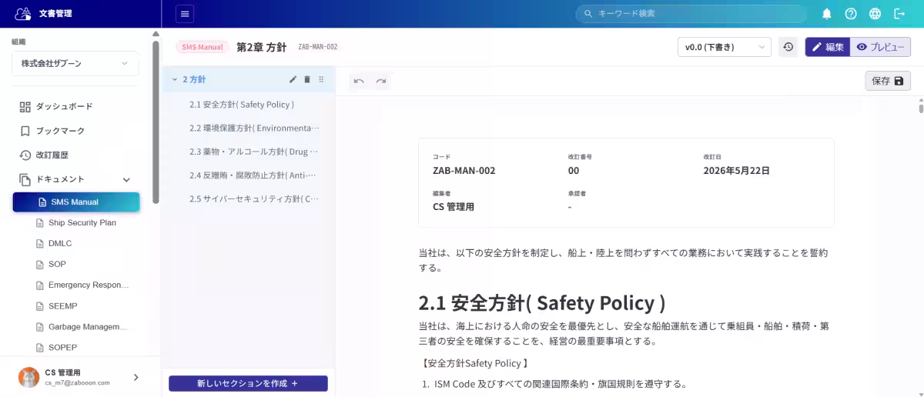
Task: Click the SMS Manual document icon
Action: pos(43,202)
